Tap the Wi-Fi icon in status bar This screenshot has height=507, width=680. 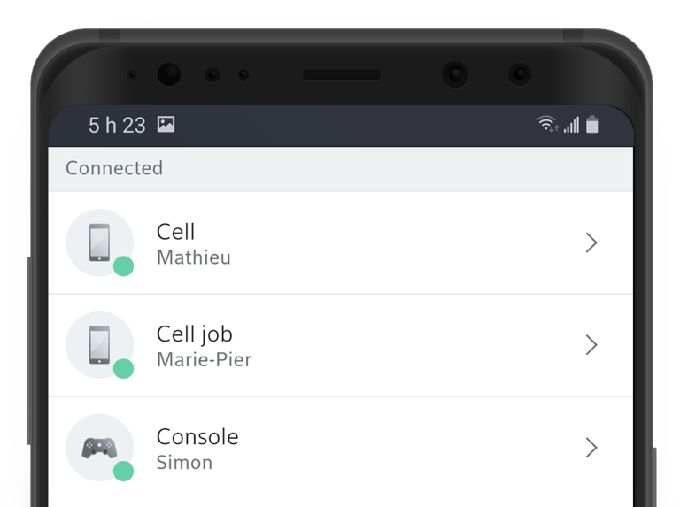pyautogui.click(x=547, y=125)
